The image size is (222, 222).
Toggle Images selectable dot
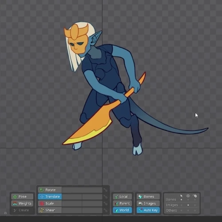[x=182, y=205]
